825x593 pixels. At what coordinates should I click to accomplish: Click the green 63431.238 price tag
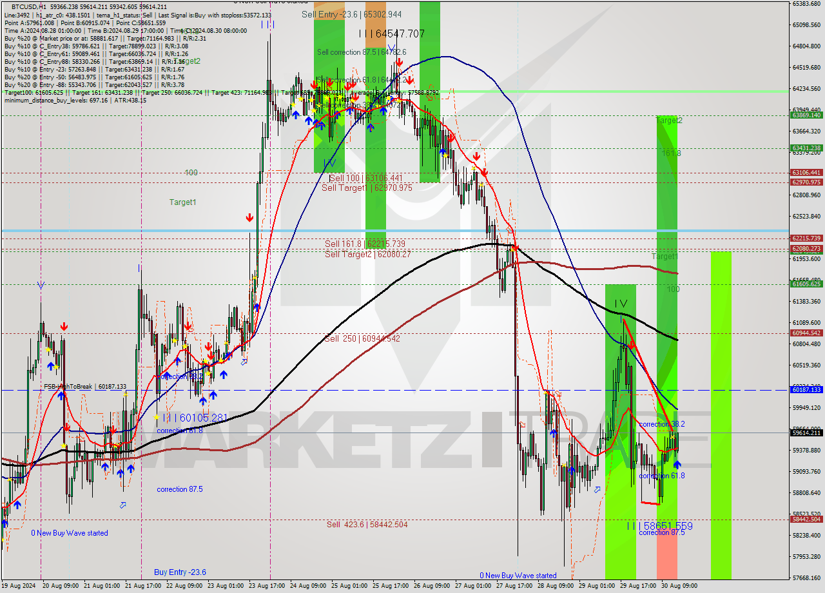pyautogui.click(x=806, y=148)
